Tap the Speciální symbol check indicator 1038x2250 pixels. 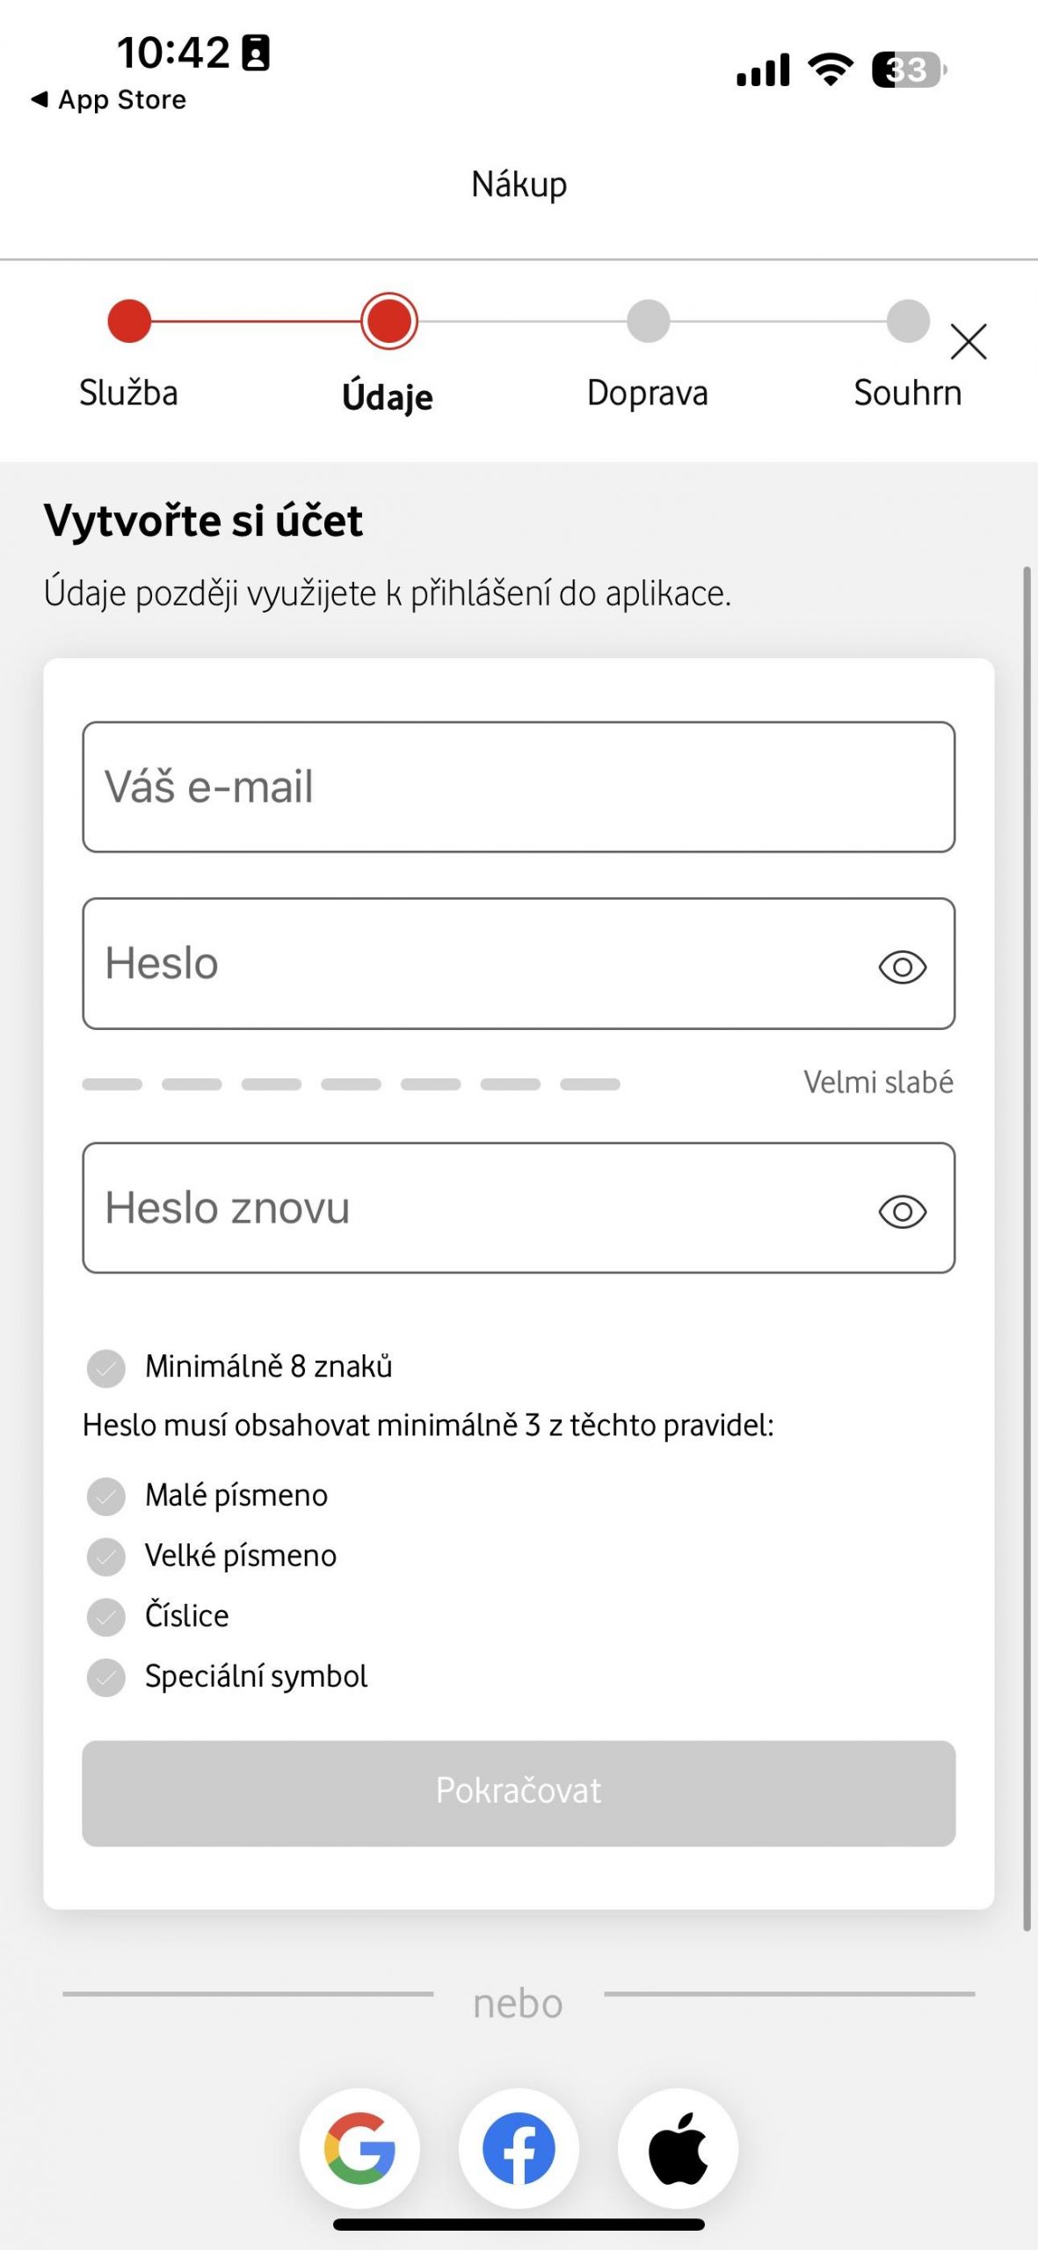[x=106, y=1677]
